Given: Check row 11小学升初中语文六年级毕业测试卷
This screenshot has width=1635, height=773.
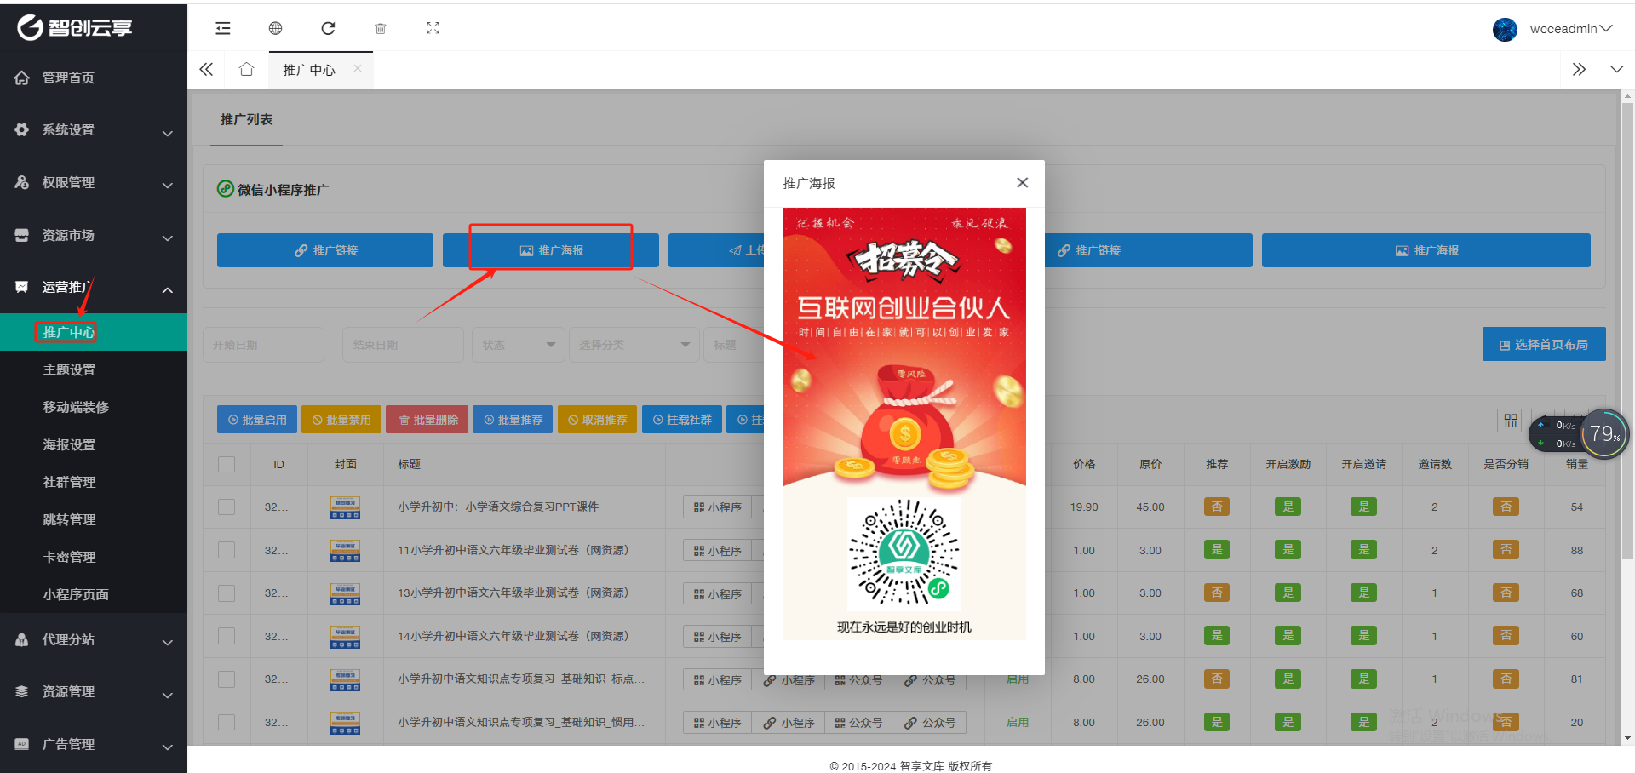Looking at the screenshot, I should tap(227, 550).
